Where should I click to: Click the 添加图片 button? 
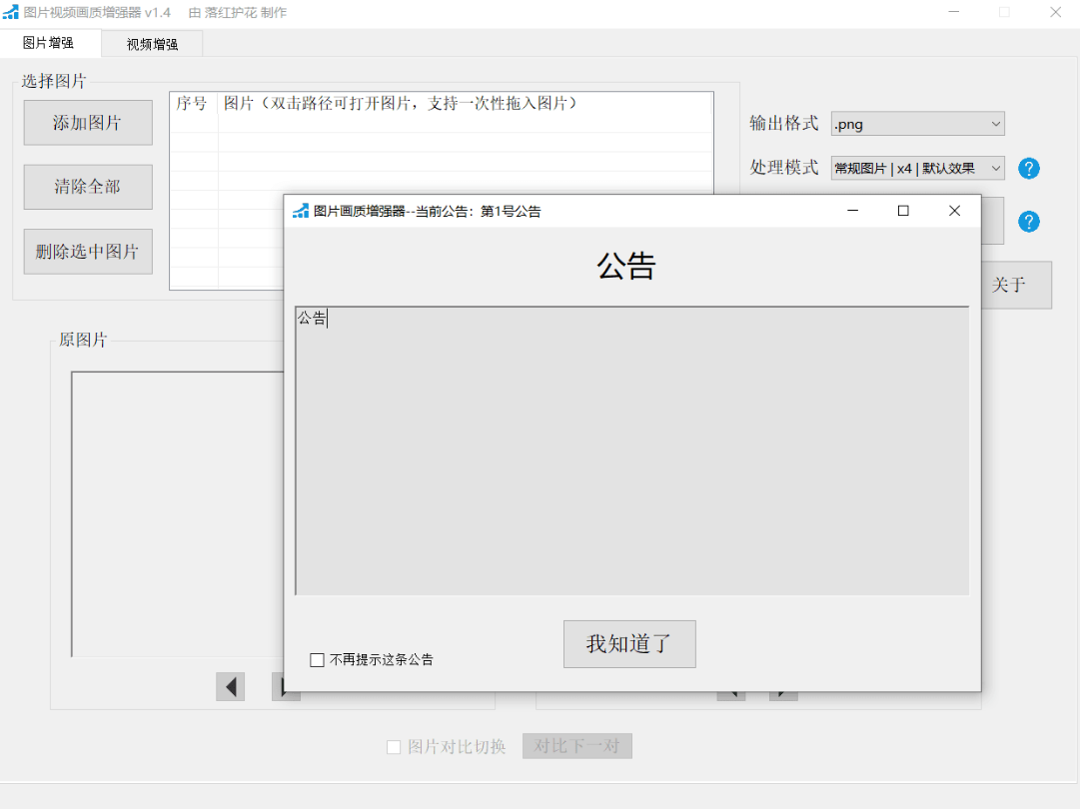(x=87, y=122)
